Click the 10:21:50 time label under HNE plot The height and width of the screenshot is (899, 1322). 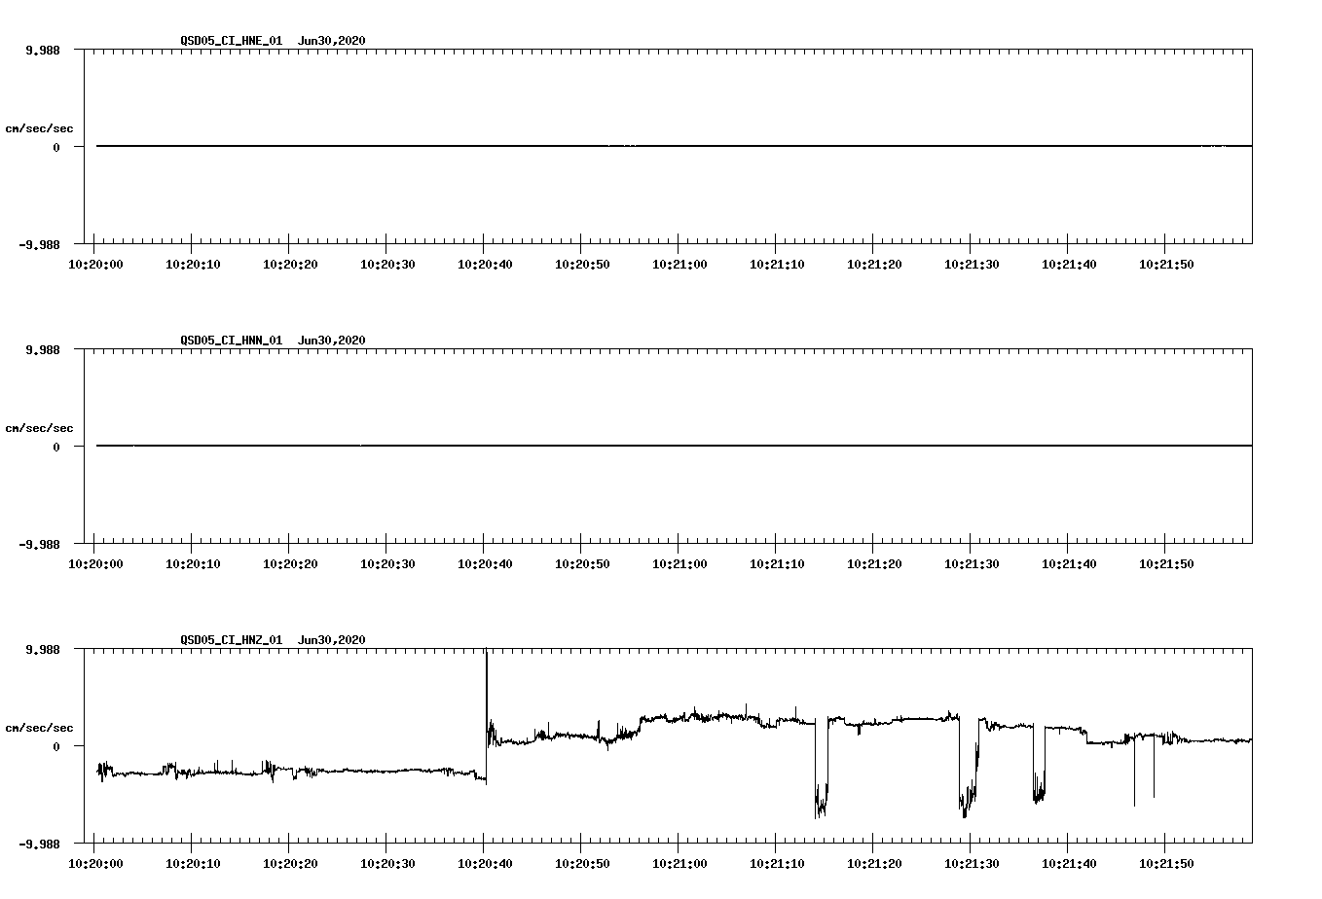click(x=1166, y=265)
